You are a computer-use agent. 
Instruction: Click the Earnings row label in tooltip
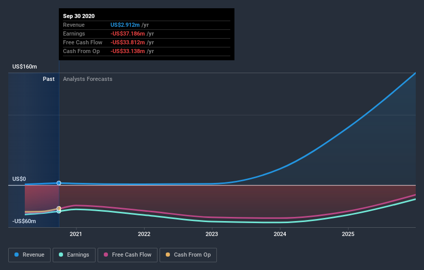click(x=74, y=33)
